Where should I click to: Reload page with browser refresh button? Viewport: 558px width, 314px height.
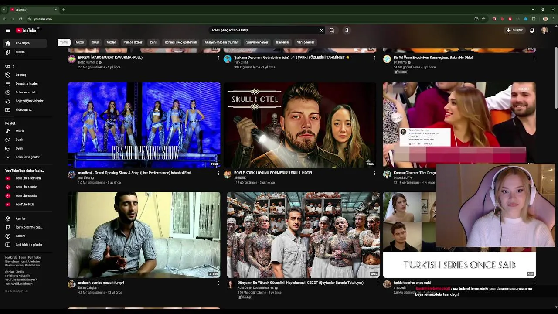(20, 19)
